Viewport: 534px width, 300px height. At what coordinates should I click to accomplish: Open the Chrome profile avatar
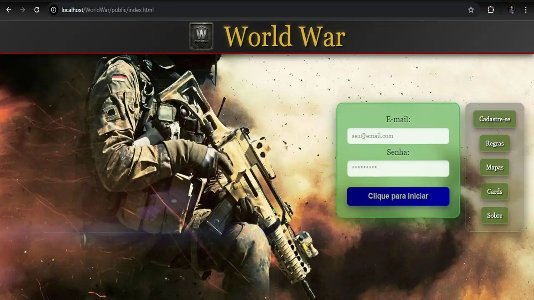click(x=511, y=10)
